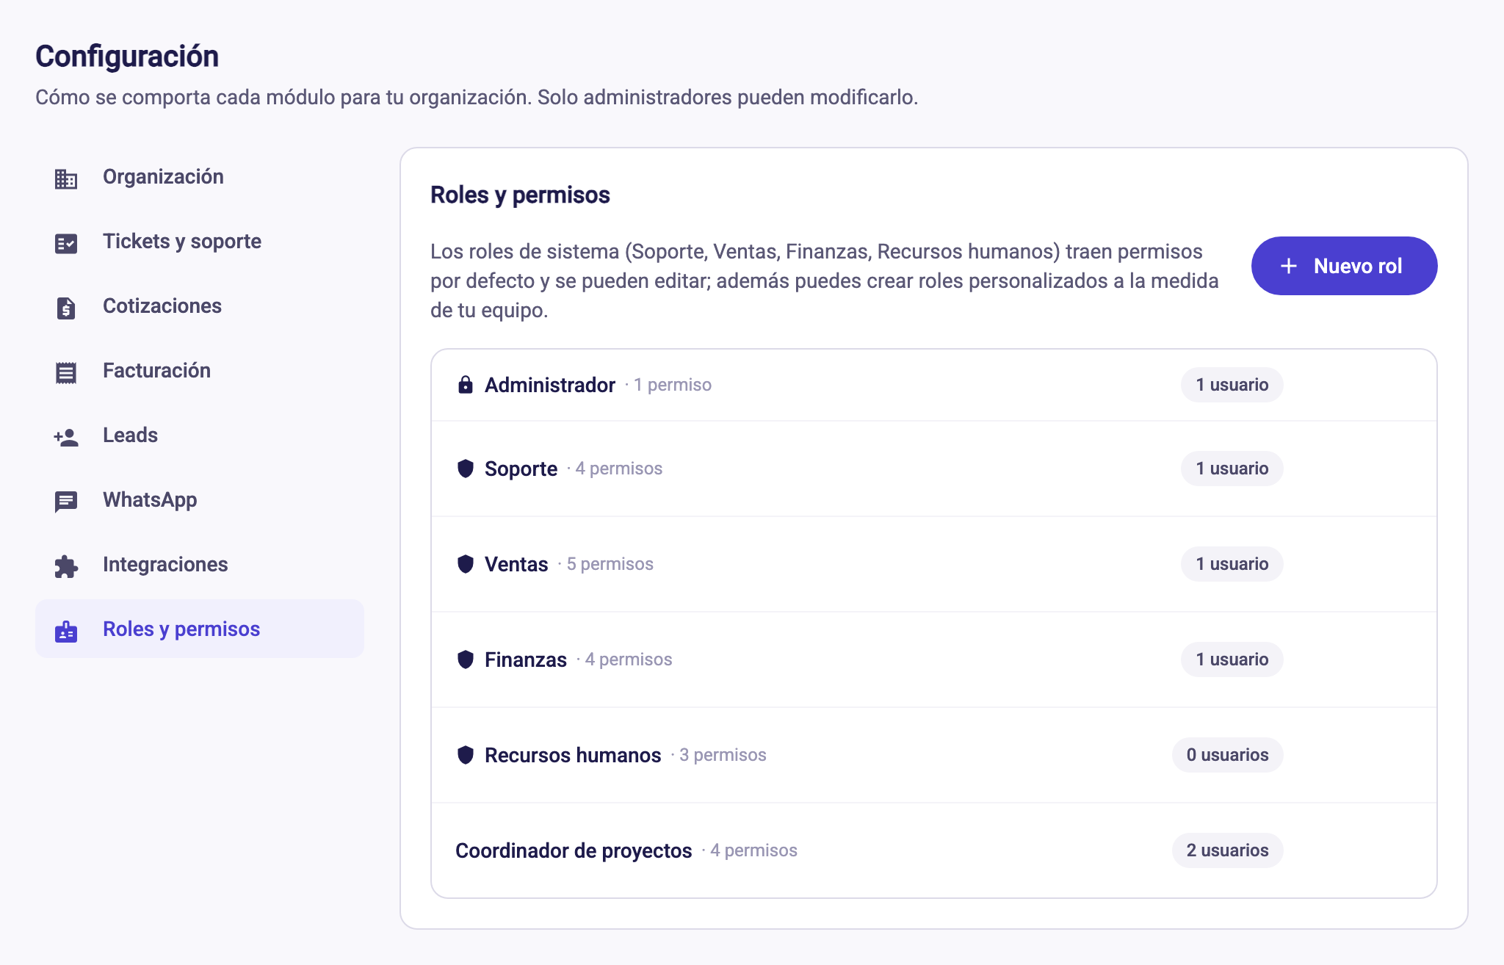Create a new role with Nuevo rol
This screenshot has height=965, width=1504.
click(1344, 266)
